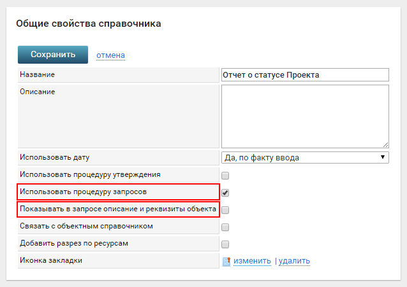Open the Использовать дату dropdown
407x287 pixels.
point(304,157)
